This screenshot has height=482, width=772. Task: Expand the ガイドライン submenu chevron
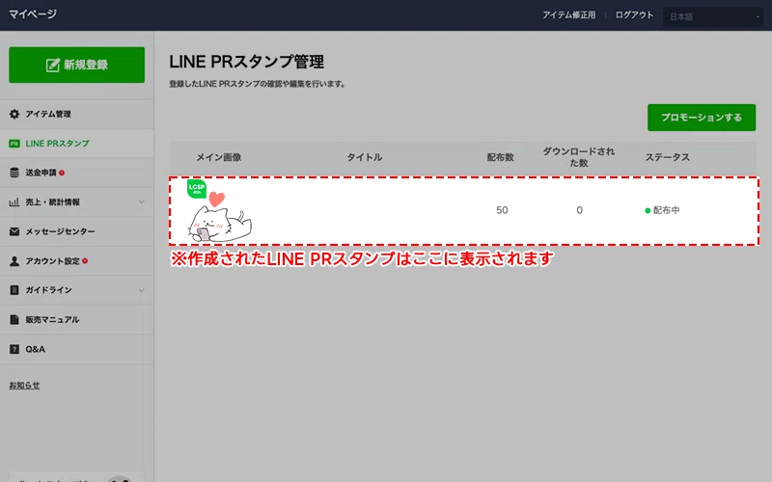141,290
